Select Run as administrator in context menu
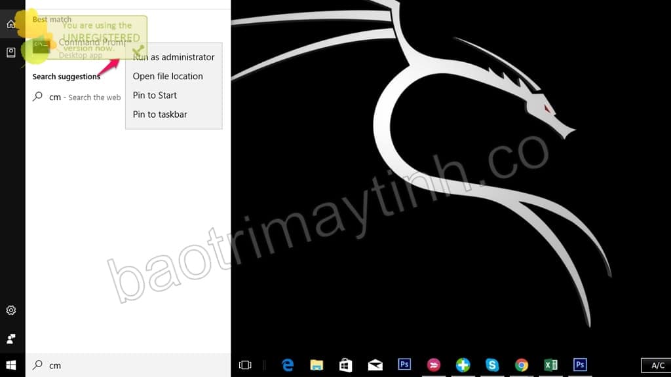 174,57
